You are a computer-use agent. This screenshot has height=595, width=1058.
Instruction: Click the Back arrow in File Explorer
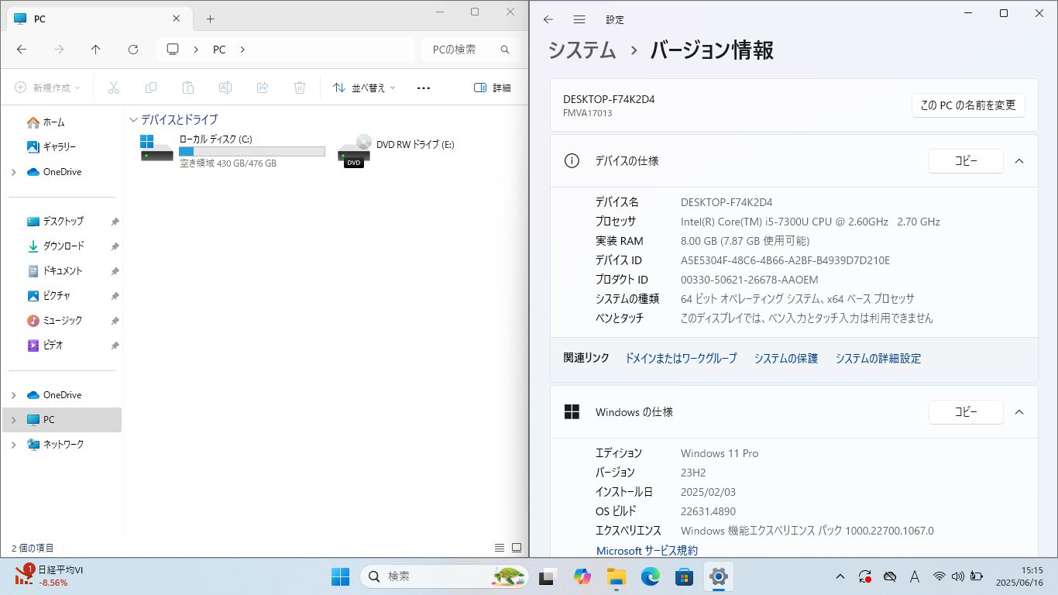[22, 49]
